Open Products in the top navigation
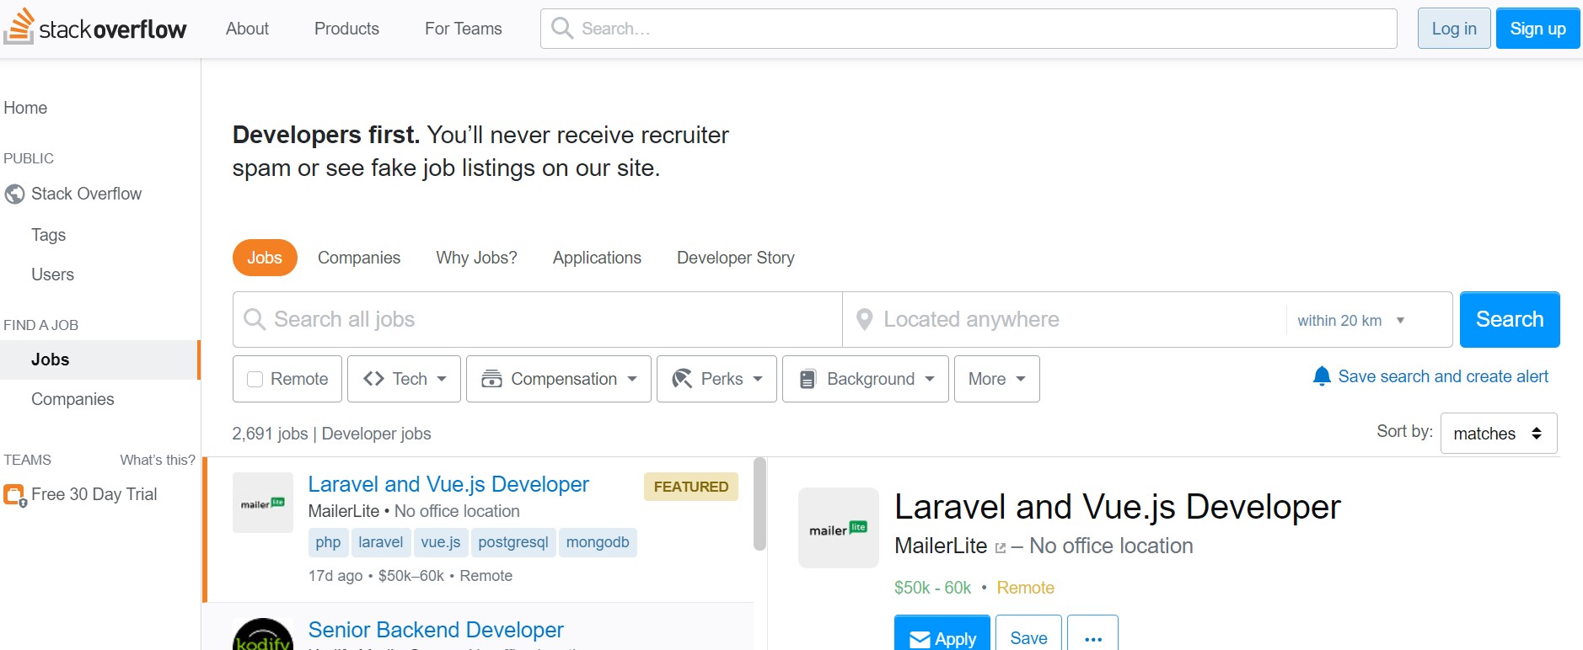Viewport: 1583px width, 650px height. point(346,29)
